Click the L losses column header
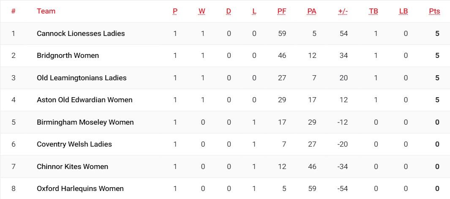Screen dimensions: 450x199 point(254,11)
